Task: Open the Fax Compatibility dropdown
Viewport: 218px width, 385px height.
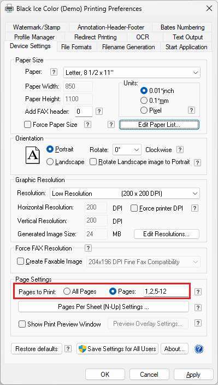Action: click(144, 262)
